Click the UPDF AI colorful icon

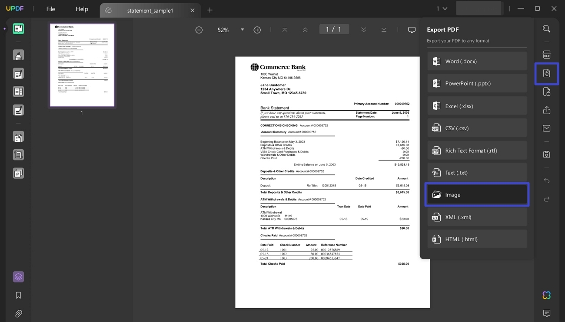pyautogui.click(x=546, y=295)
